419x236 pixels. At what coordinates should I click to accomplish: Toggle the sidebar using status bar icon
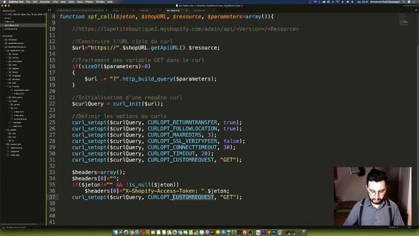click(x=3, y=227)
